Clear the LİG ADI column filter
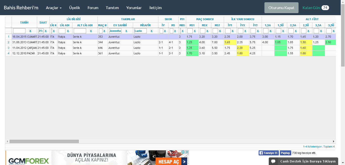The image size is (345, 165). point(68,31)
